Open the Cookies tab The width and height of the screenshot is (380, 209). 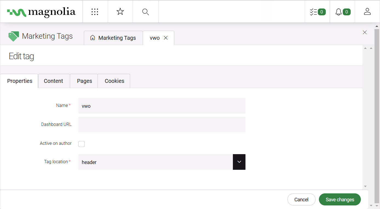(x=114, y=81)
